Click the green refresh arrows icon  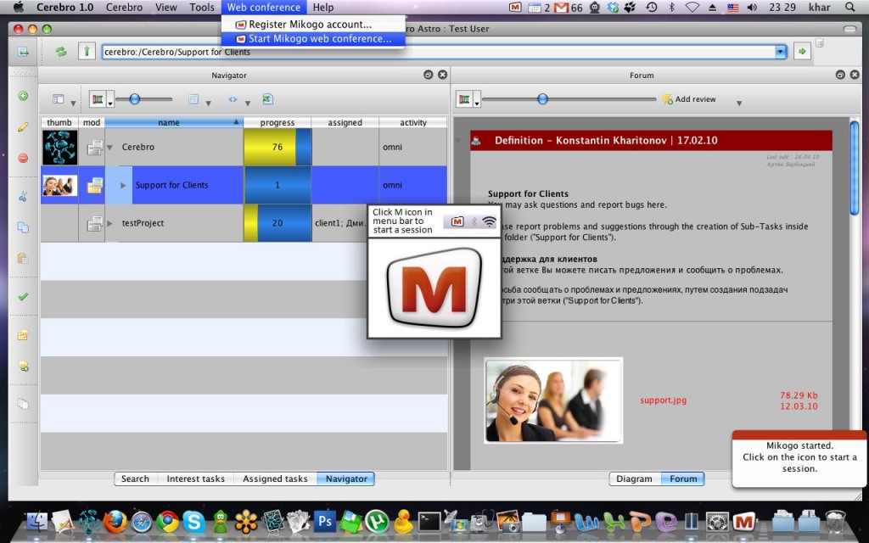pyautogui.click(x=61, y=52)
